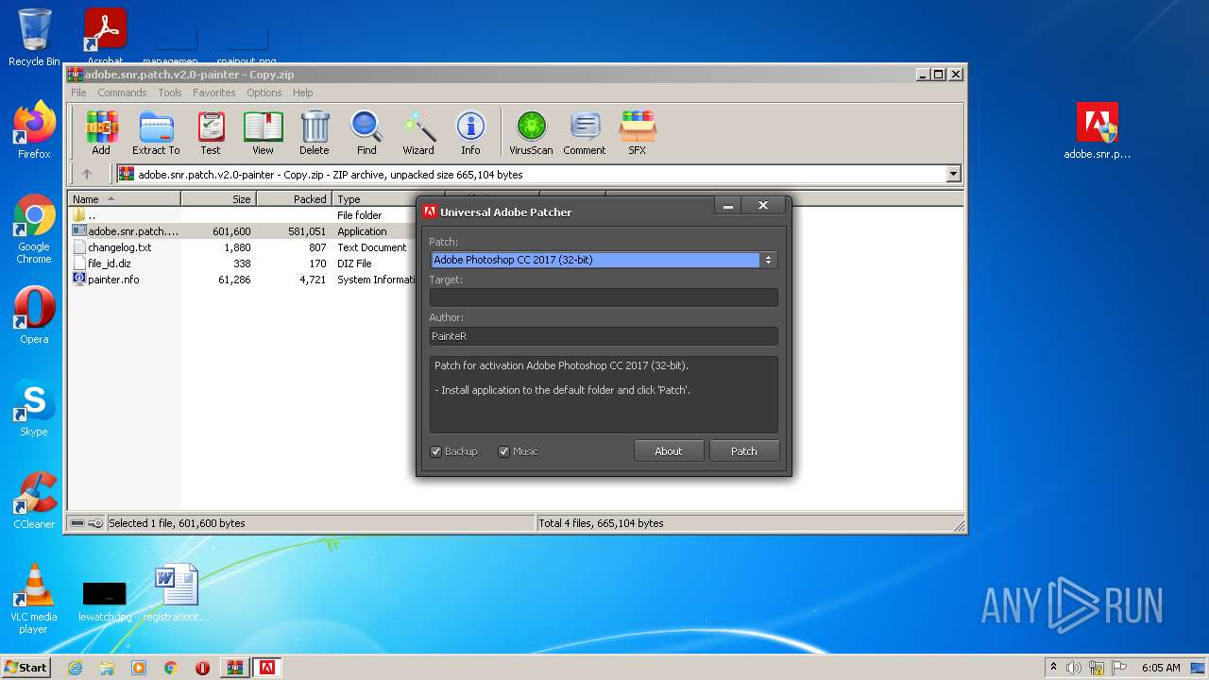Click the Test archive icon
This screenshot has height=680, width=1209.
tap(211, 132)
